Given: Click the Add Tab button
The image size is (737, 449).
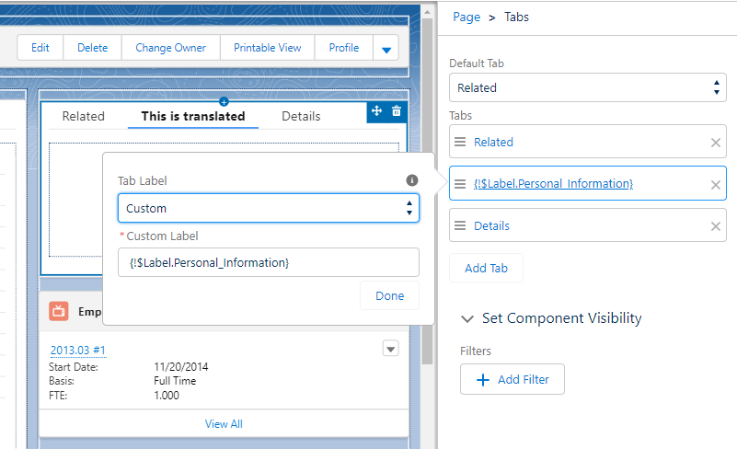Looking at the screenshot, I should [x=486, y=268].
